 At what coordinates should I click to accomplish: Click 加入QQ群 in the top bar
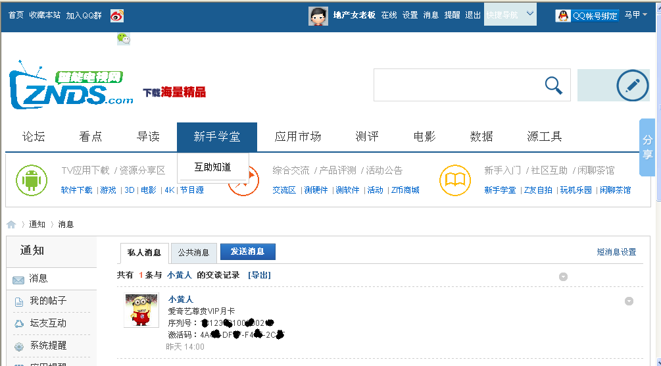click(84, 15)
